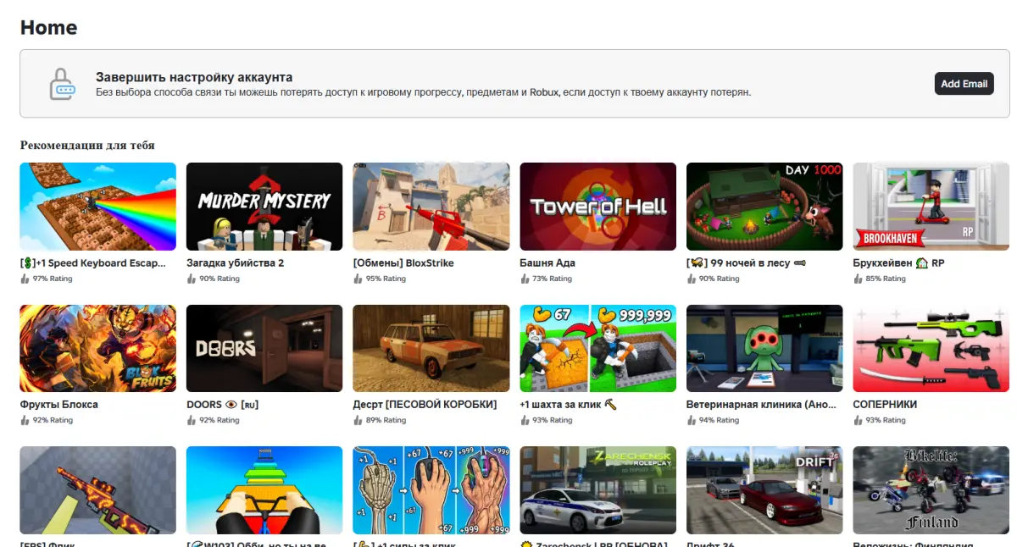Open the DOORS dark hallway thumbnail
The width and height of the screenshot is (1017, 547).
(264, 348)
